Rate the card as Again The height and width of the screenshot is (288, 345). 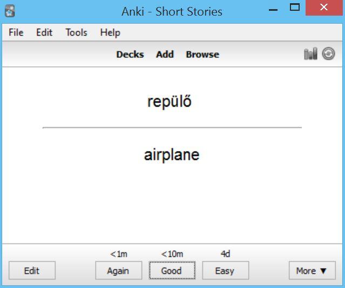pyautogui.click(x=119, y=270)
